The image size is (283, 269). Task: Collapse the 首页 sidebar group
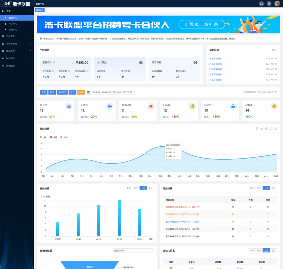tap(30, 11)
